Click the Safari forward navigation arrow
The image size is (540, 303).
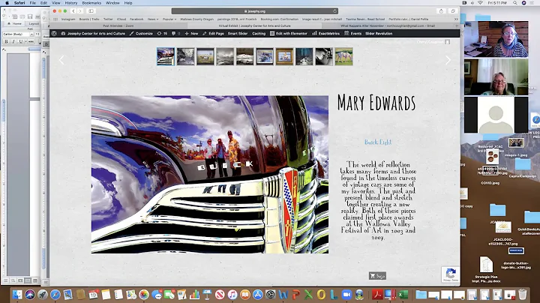(80, 11)
